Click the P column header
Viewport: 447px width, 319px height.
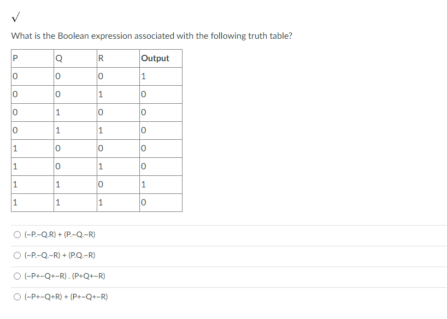pyautogui.click(x=14, y=58)
